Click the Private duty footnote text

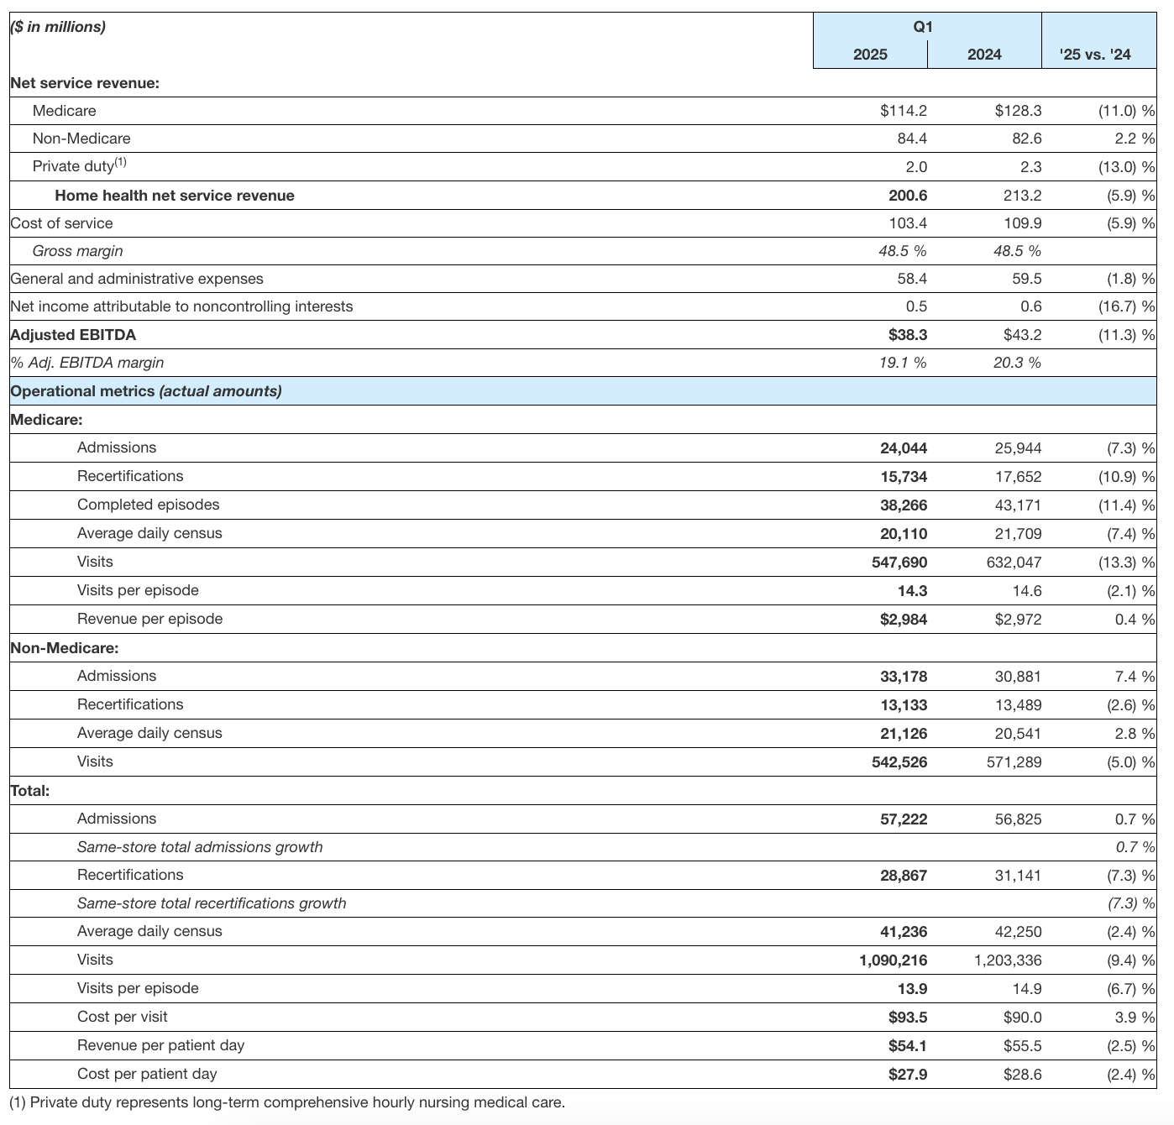(287, 1102)
